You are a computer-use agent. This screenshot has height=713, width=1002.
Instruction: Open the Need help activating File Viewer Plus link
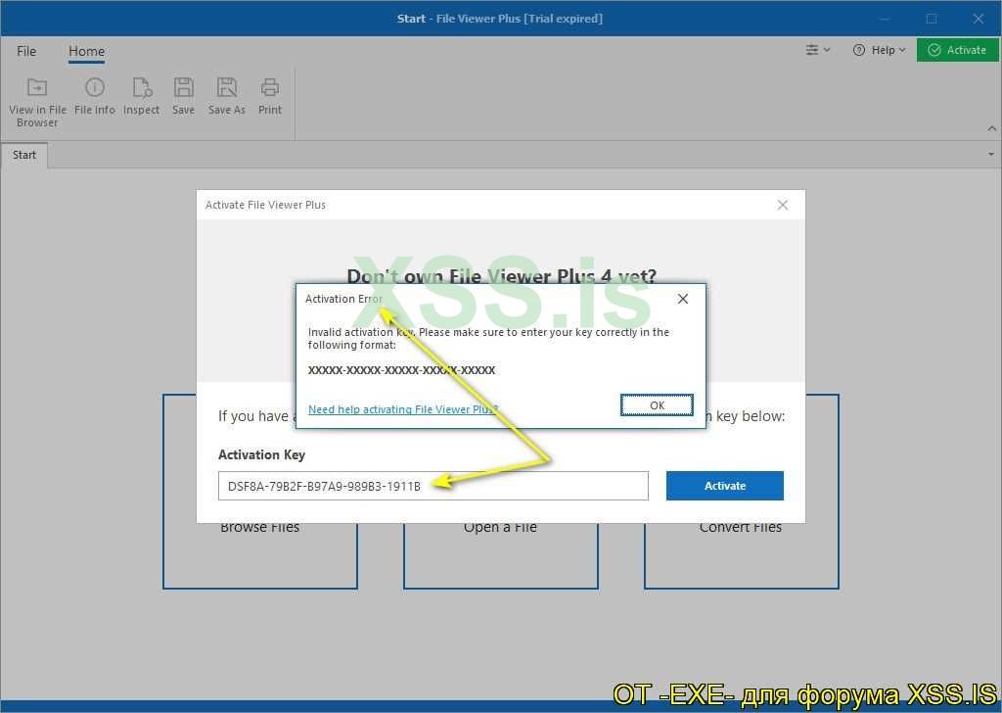[402, 409]
